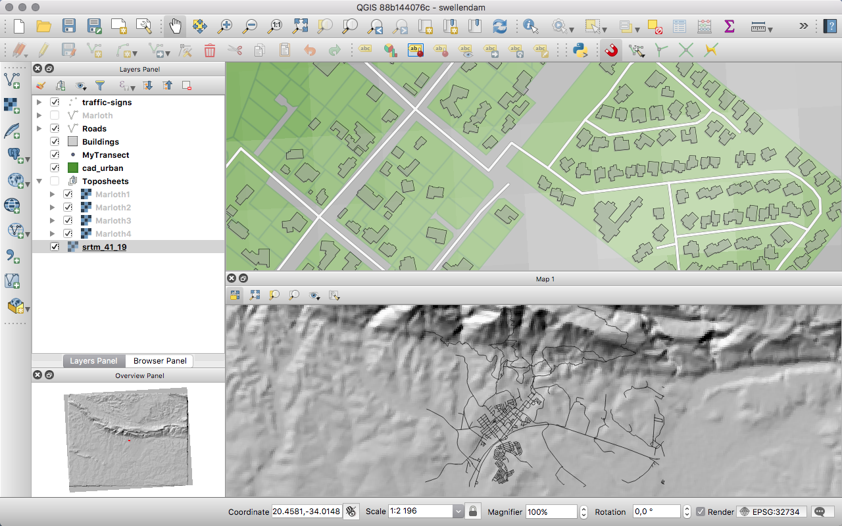Open manage visibility eye dropdown in Layers Panel
This screenshot has width=842, height=526.
pos(81,85)
